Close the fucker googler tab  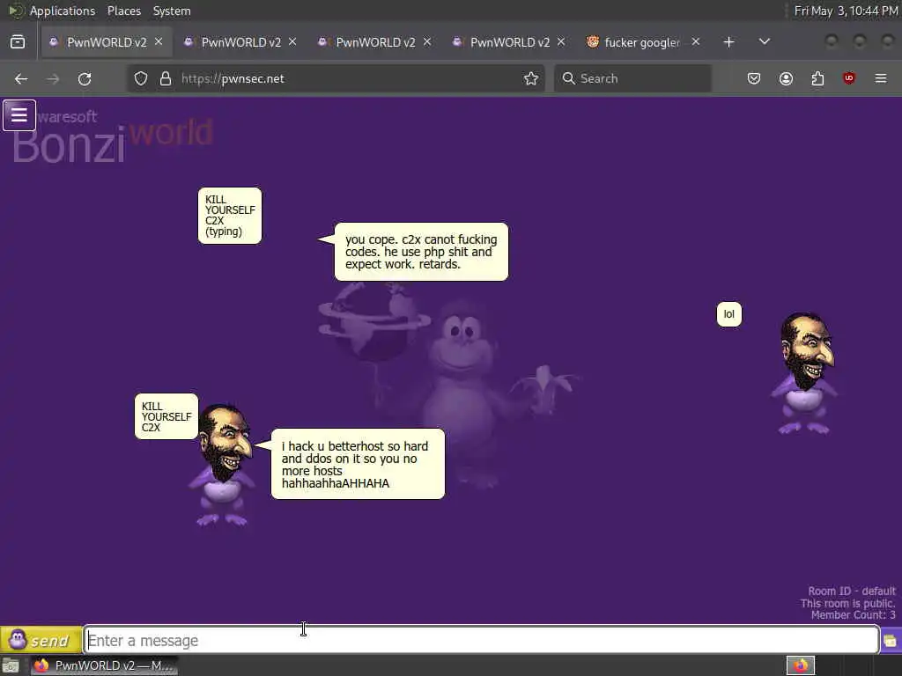tap(696, 42)
